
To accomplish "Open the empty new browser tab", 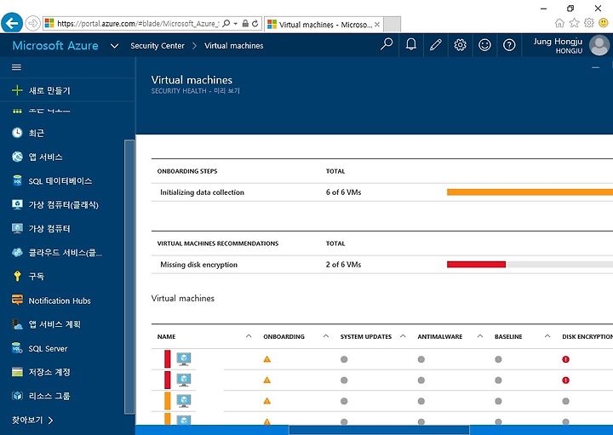I will 392,24.
